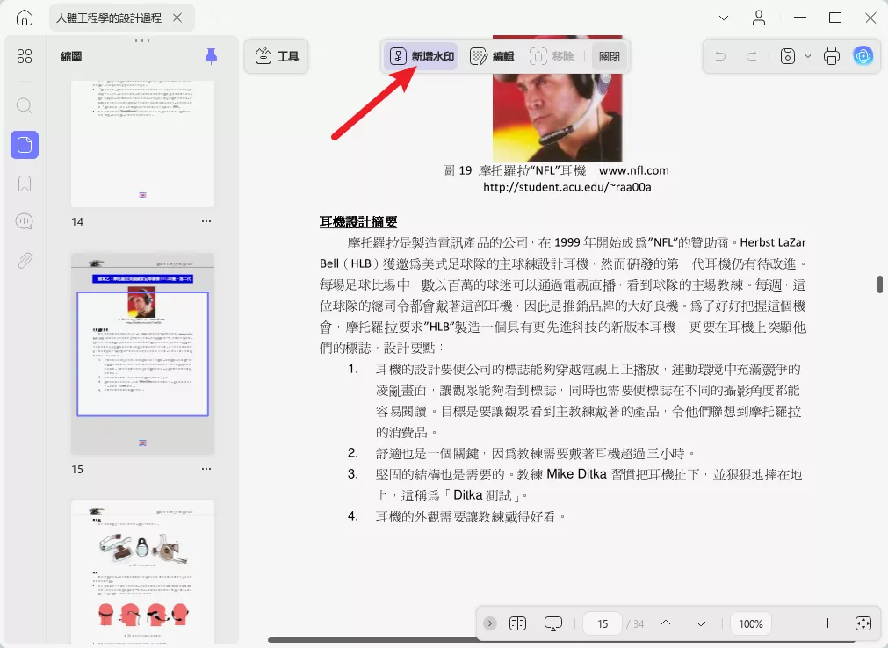Click the vertical scrollbar handle of document
The image size is (888, 648).
(879, 284)
